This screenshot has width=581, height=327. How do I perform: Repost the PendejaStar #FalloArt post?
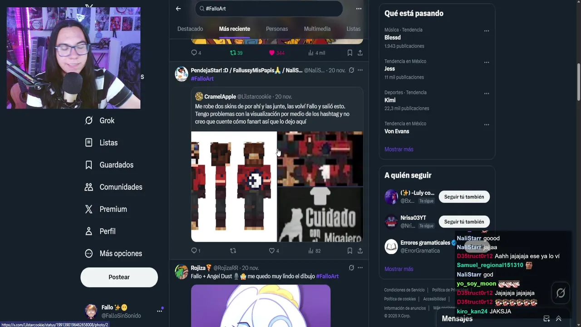pos(233,251)
